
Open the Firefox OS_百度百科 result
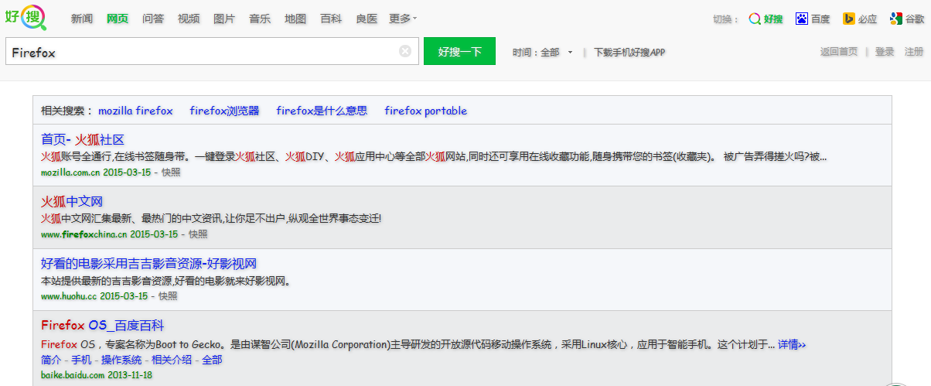[103, 326]
